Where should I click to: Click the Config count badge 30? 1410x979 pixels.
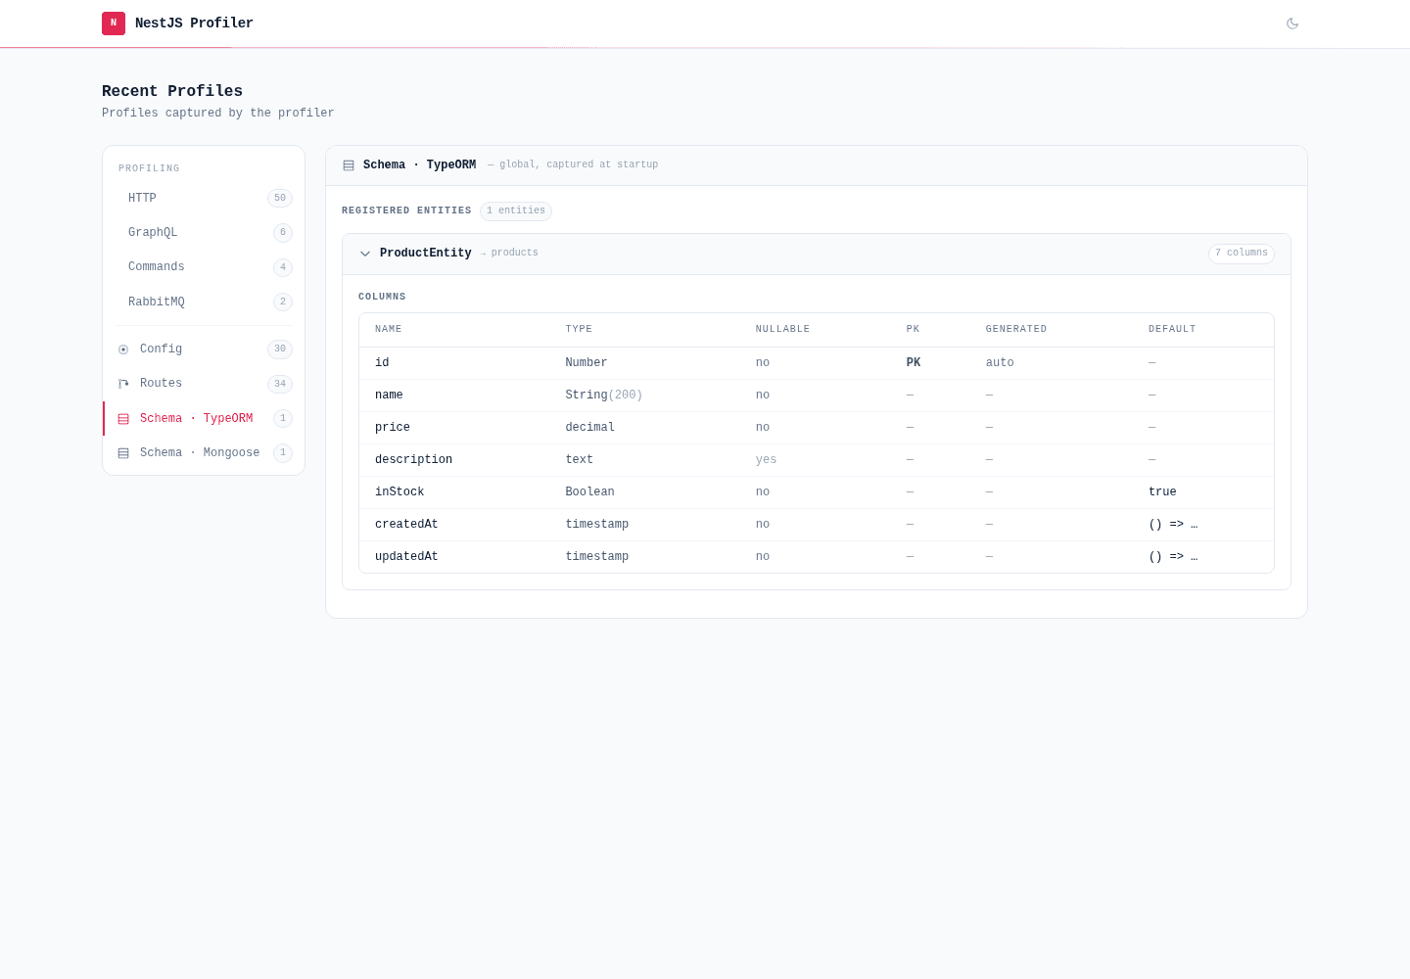[280, 350]
